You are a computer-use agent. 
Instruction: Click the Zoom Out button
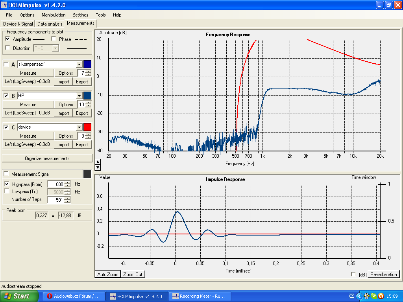(133, 274)
